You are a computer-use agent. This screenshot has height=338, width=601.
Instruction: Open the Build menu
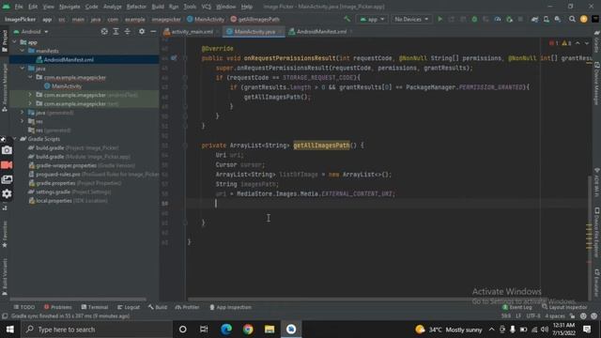[x=158, y=7]
